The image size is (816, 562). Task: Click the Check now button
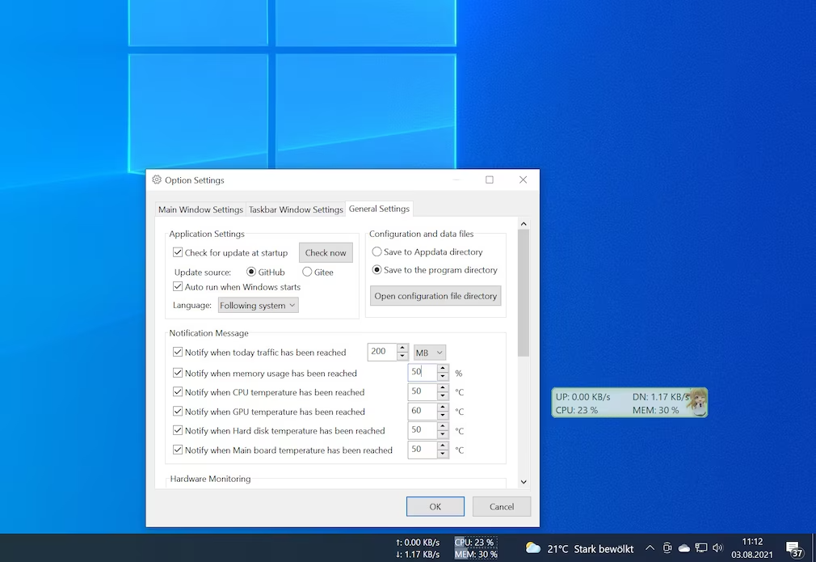pyautogui.click(x=326, y=253)
